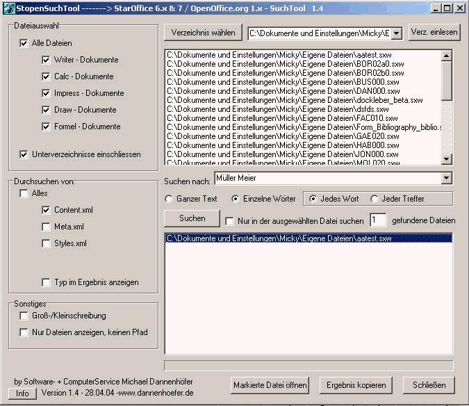Viewport: 469px width, 406px height.
Task: Open the directory path dropdown arrow
Action: point(396,33)
